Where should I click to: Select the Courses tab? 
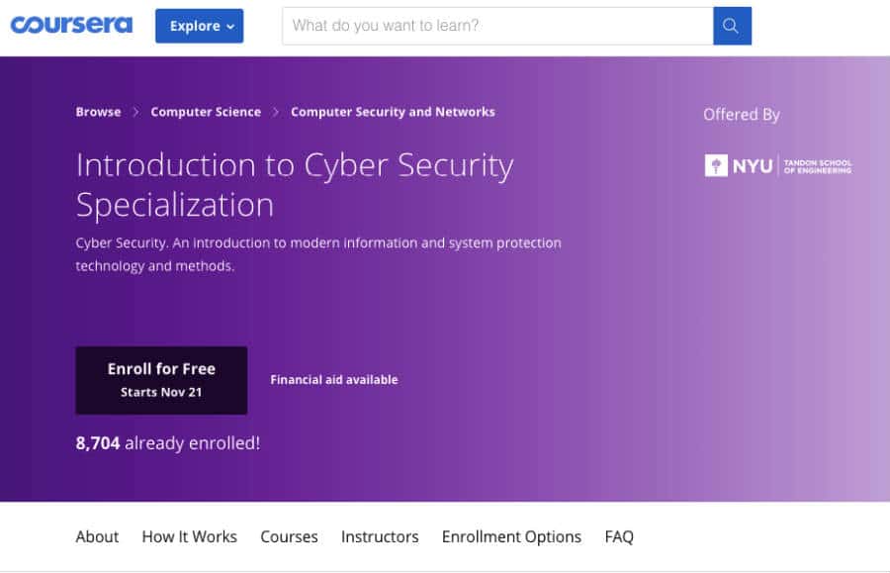point(289,536)
